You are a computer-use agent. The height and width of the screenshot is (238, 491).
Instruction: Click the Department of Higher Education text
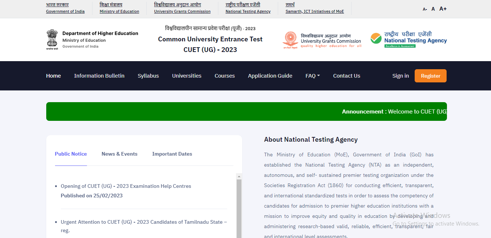[100, 33]
